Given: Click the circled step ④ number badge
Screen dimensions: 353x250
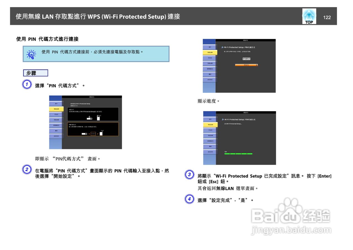Looking at the screenshot, I should 189,199.
